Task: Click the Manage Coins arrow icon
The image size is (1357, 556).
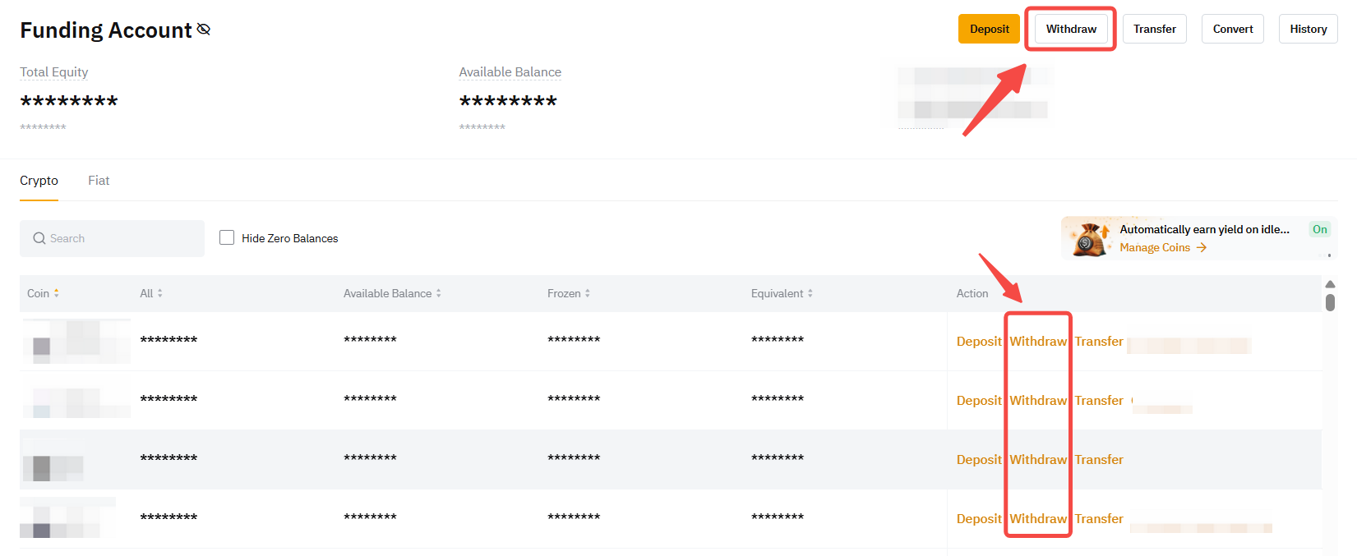Action: [1202, 247]
